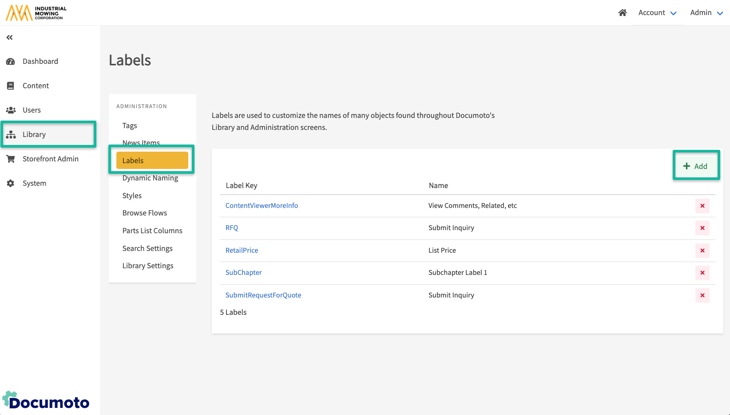Screen dimensions: 730x415
Task: Click the Dashboard gauge icon
Action: (x=11, y=62)
